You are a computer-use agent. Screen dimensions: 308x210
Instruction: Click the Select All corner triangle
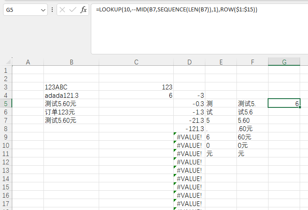click(8, 62)
